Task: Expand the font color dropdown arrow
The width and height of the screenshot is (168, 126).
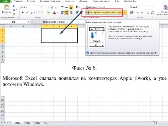Action: point(57,13)
